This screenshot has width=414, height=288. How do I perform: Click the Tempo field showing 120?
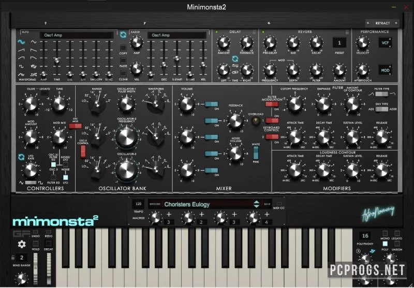tap(138, 204)
